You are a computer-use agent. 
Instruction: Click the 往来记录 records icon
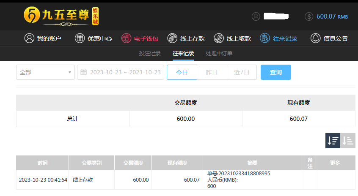point(265,38)
